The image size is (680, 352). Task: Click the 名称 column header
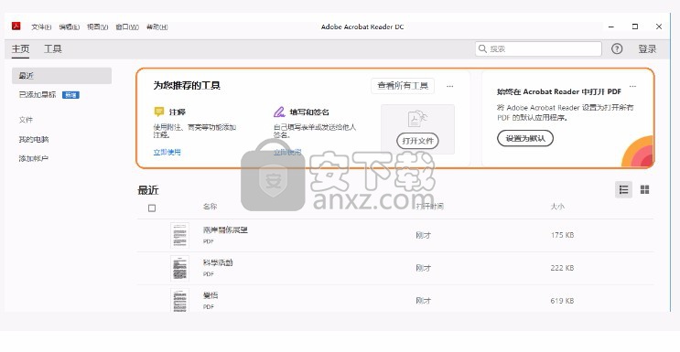click(x=210, y=207)
